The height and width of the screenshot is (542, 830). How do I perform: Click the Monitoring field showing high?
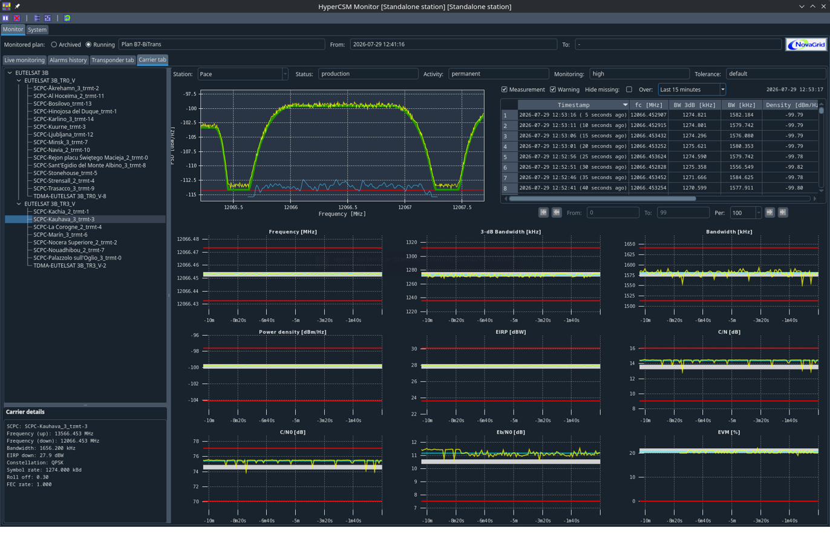640,74
